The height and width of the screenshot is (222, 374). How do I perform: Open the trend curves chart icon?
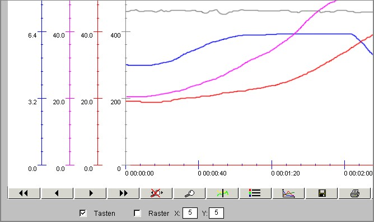[288, 193]
